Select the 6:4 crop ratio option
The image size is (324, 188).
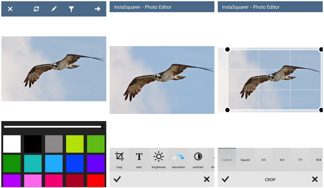tap(282, 160)
